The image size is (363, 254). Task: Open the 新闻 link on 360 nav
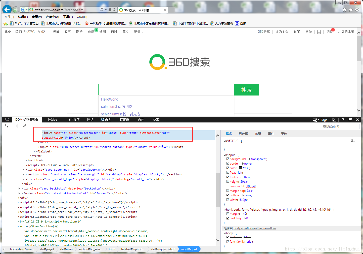56,32
